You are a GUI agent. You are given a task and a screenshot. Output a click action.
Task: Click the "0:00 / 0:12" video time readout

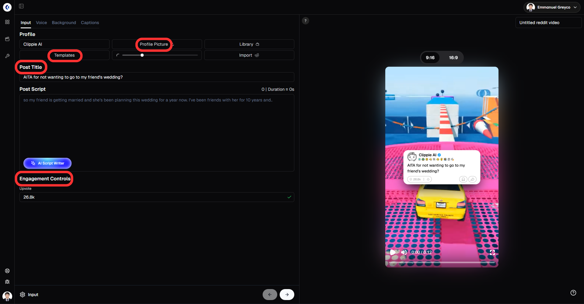[x=421, y=252]
